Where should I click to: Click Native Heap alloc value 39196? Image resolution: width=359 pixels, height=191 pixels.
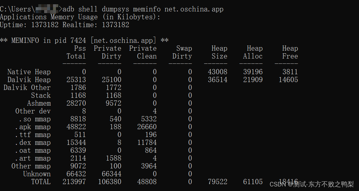point(253,72)
